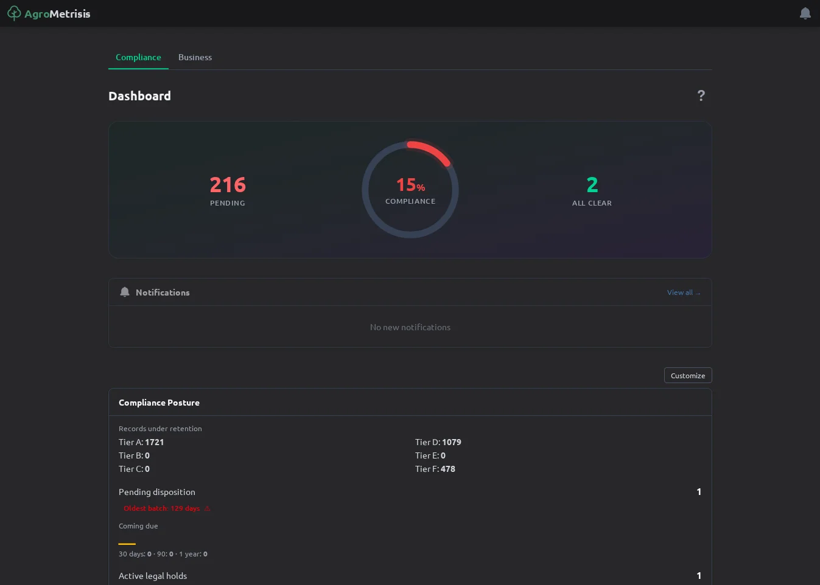Click the Compliance Posture card title
820x585 pixels.
[159, 403]
